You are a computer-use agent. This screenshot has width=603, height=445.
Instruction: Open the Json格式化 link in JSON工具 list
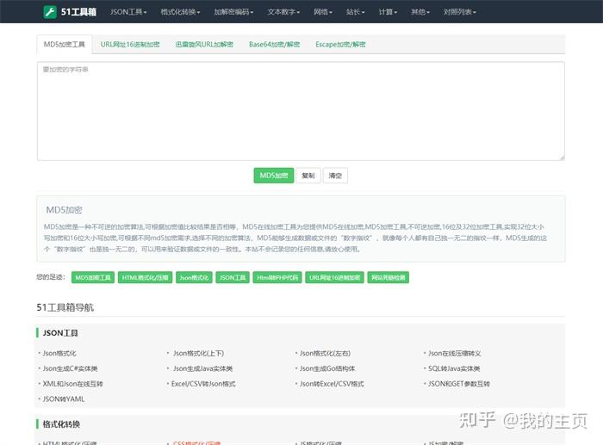click(x=59, y=353)
